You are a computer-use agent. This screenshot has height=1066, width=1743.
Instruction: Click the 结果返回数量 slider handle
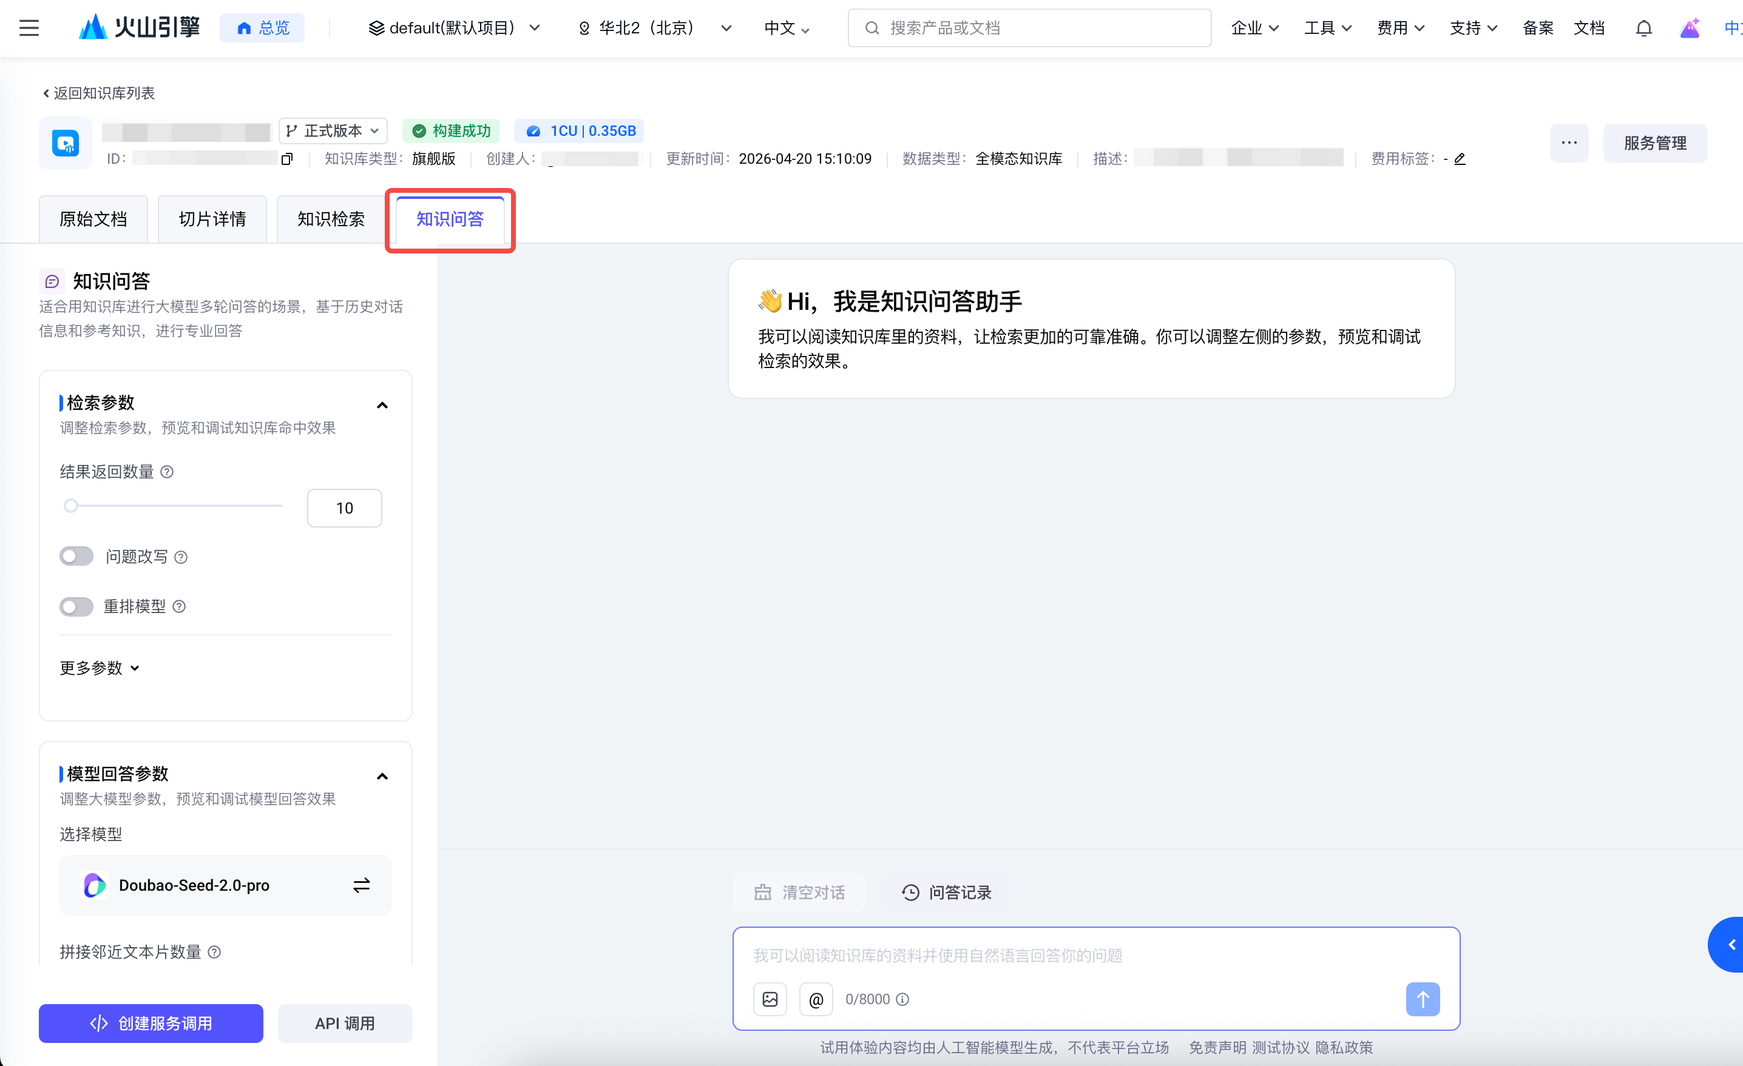pos(71,506)
